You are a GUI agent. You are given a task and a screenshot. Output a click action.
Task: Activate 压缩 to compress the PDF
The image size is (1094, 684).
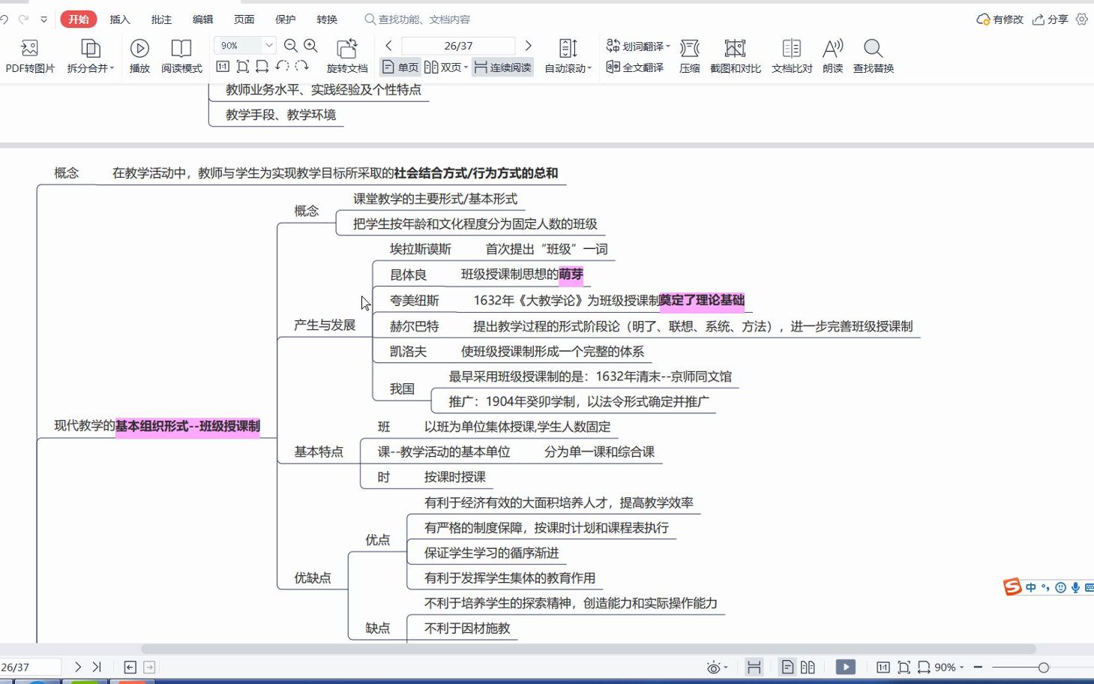pos(688,55)
